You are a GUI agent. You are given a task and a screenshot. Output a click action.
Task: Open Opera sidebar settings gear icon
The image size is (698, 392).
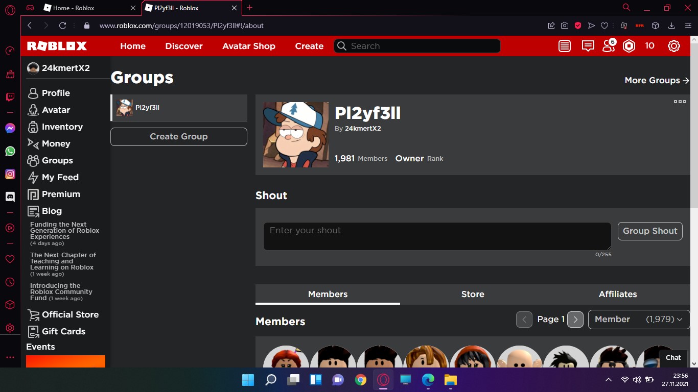[10, 328]
